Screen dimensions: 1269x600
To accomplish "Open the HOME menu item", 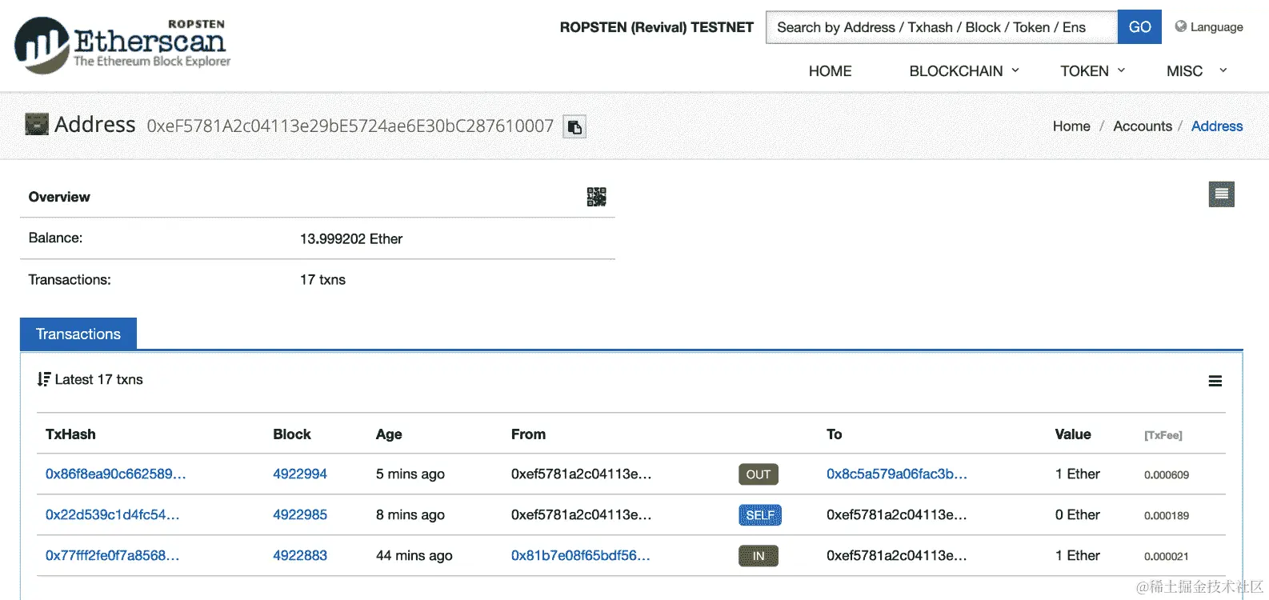I will click(x=830, y=71).
